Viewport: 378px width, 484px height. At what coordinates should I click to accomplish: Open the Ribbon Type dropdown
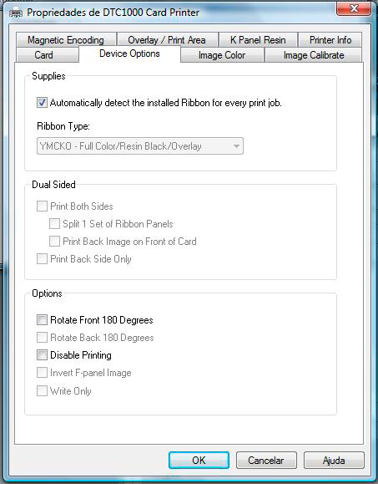[x=140, y=146]
